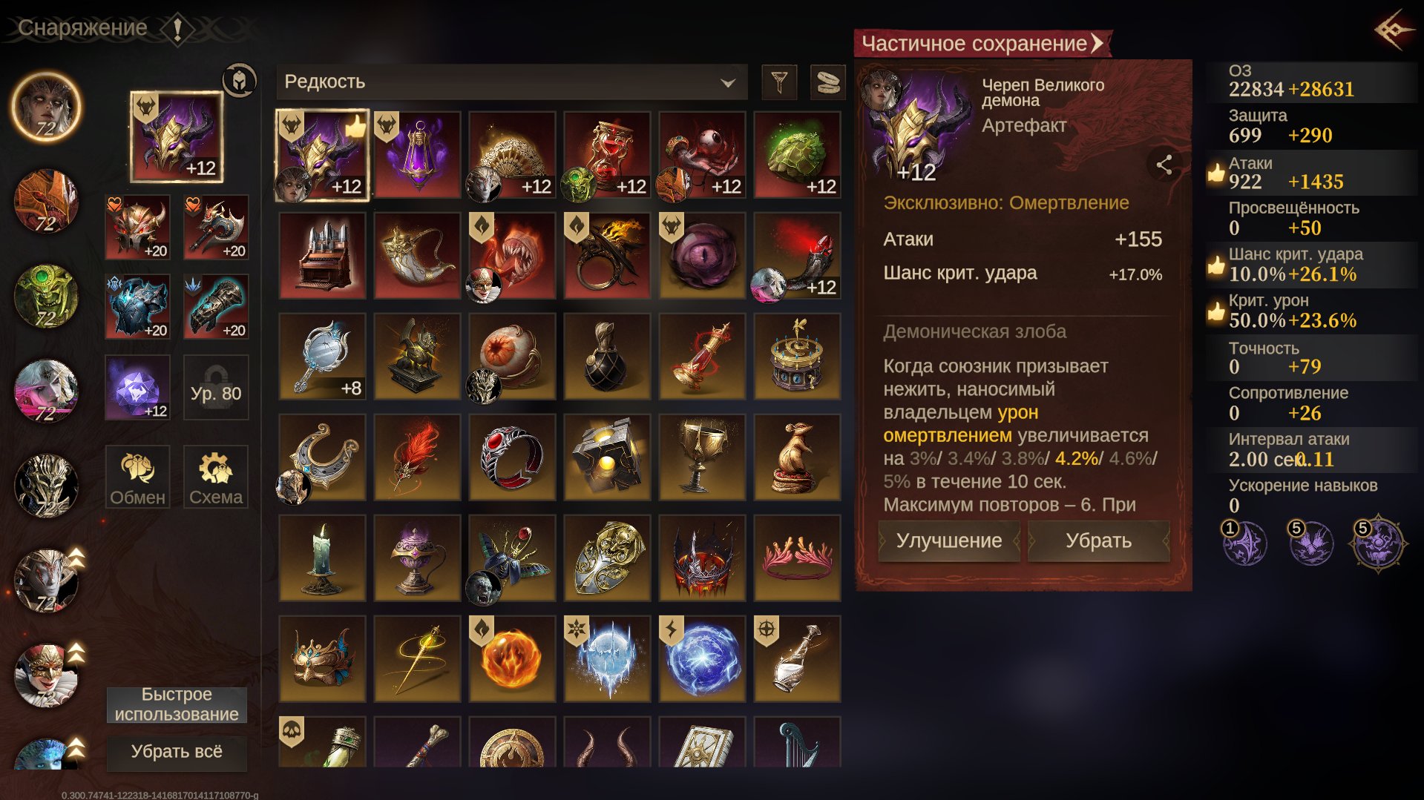Share the artifact via share icon

(1164, 165)
